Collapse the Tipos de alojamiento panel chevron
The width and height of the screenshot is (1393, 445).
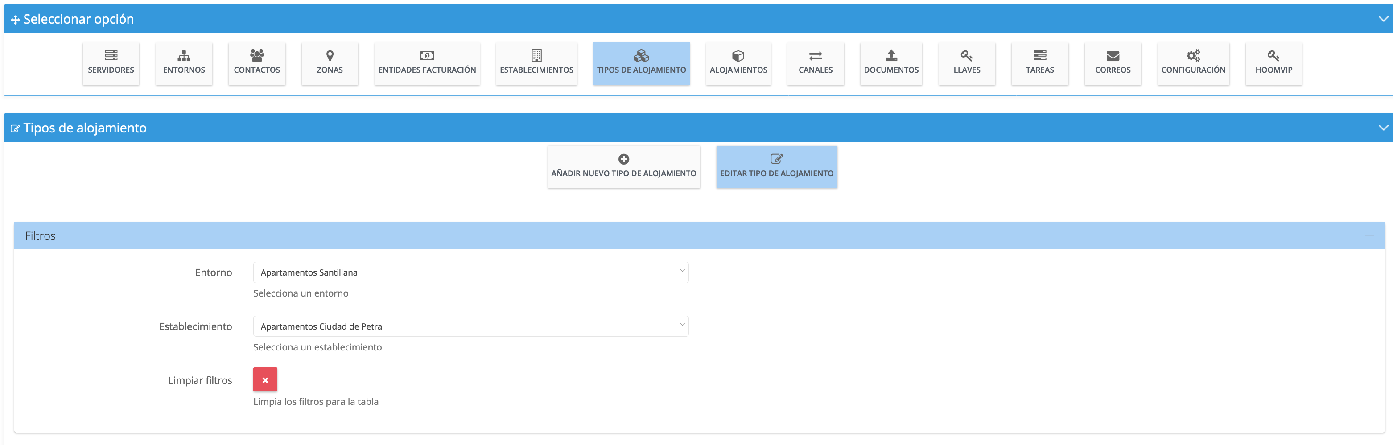point(1383,128)
